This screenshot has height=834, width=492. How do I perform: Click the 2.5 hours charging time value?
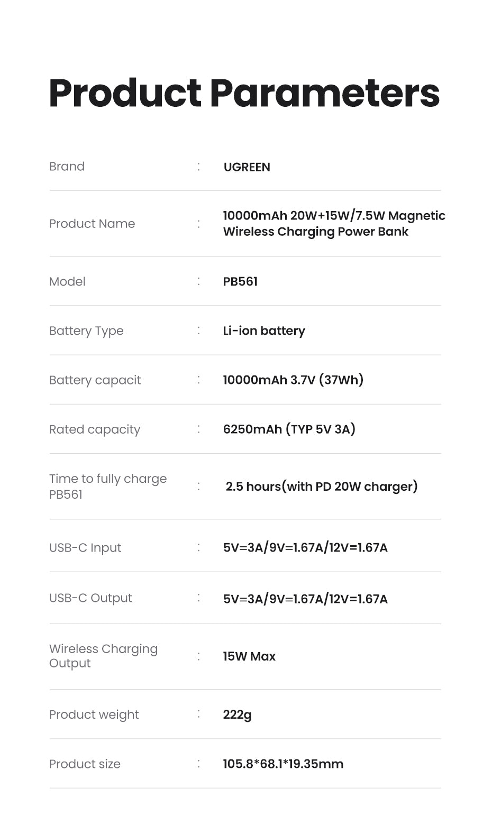pos(321,487)
